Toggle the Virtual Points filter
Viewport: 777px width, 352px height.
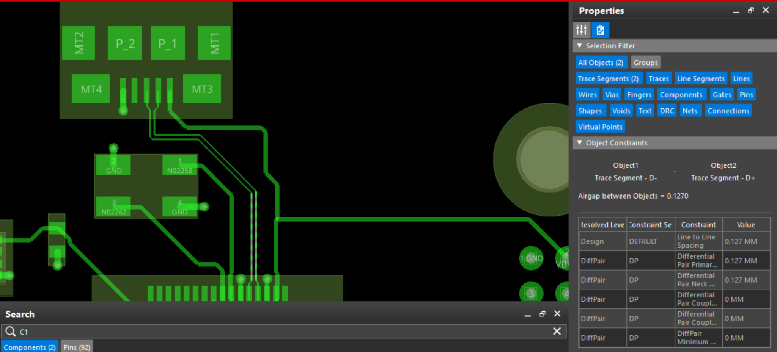tap(600, 126)
